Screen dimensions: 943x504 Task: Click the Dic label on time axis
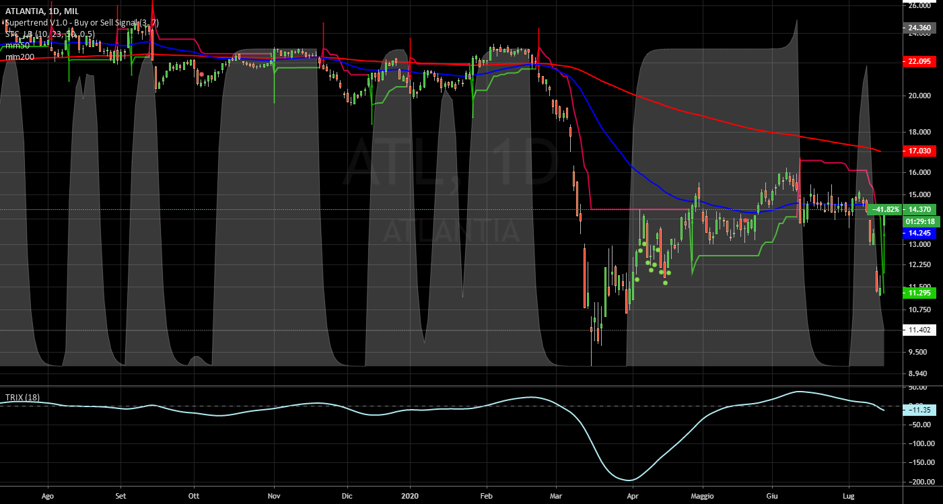click(x=347, y=495)
